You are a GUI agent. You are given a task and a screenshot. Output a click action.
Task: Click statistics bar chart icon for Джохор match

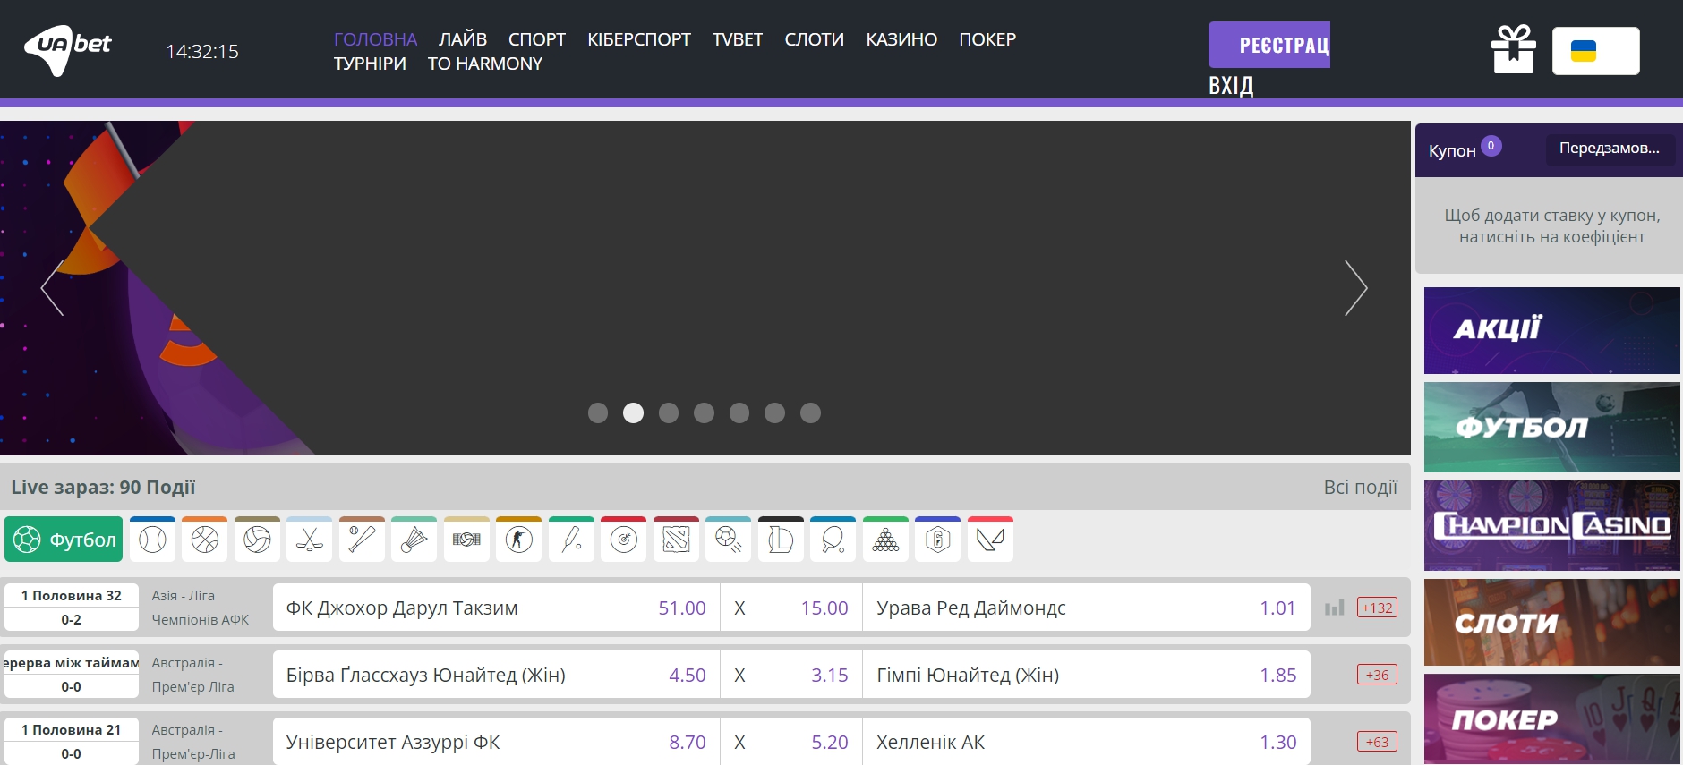pos(1334,608)
